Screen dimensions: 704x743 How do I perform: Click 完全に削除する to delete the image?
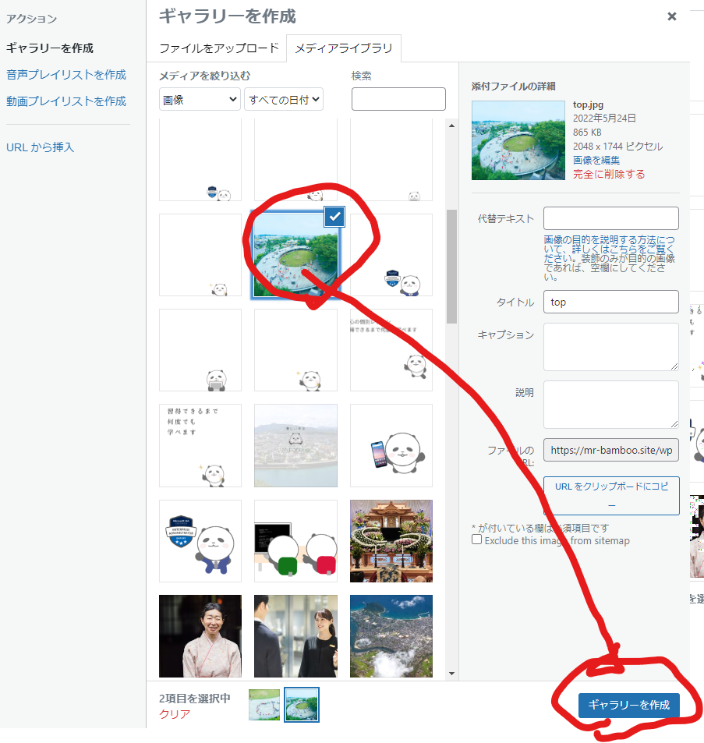[608, 174]
